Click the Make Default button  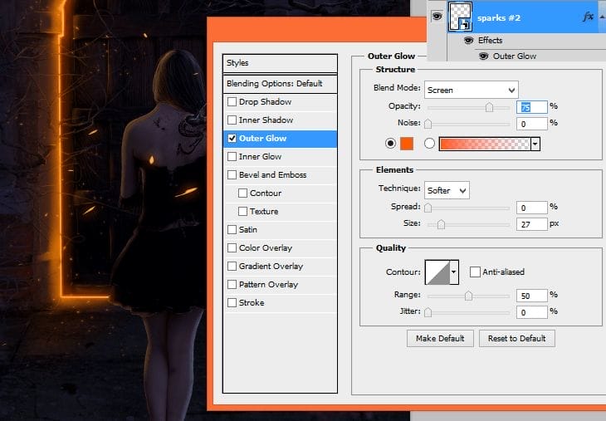[x=440, y=338]
